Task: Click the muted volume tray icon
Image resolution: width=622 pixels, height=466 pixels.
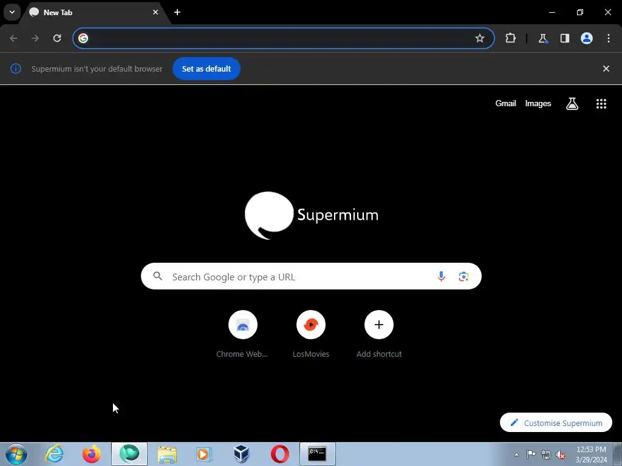Action: [x=561, y=454]
